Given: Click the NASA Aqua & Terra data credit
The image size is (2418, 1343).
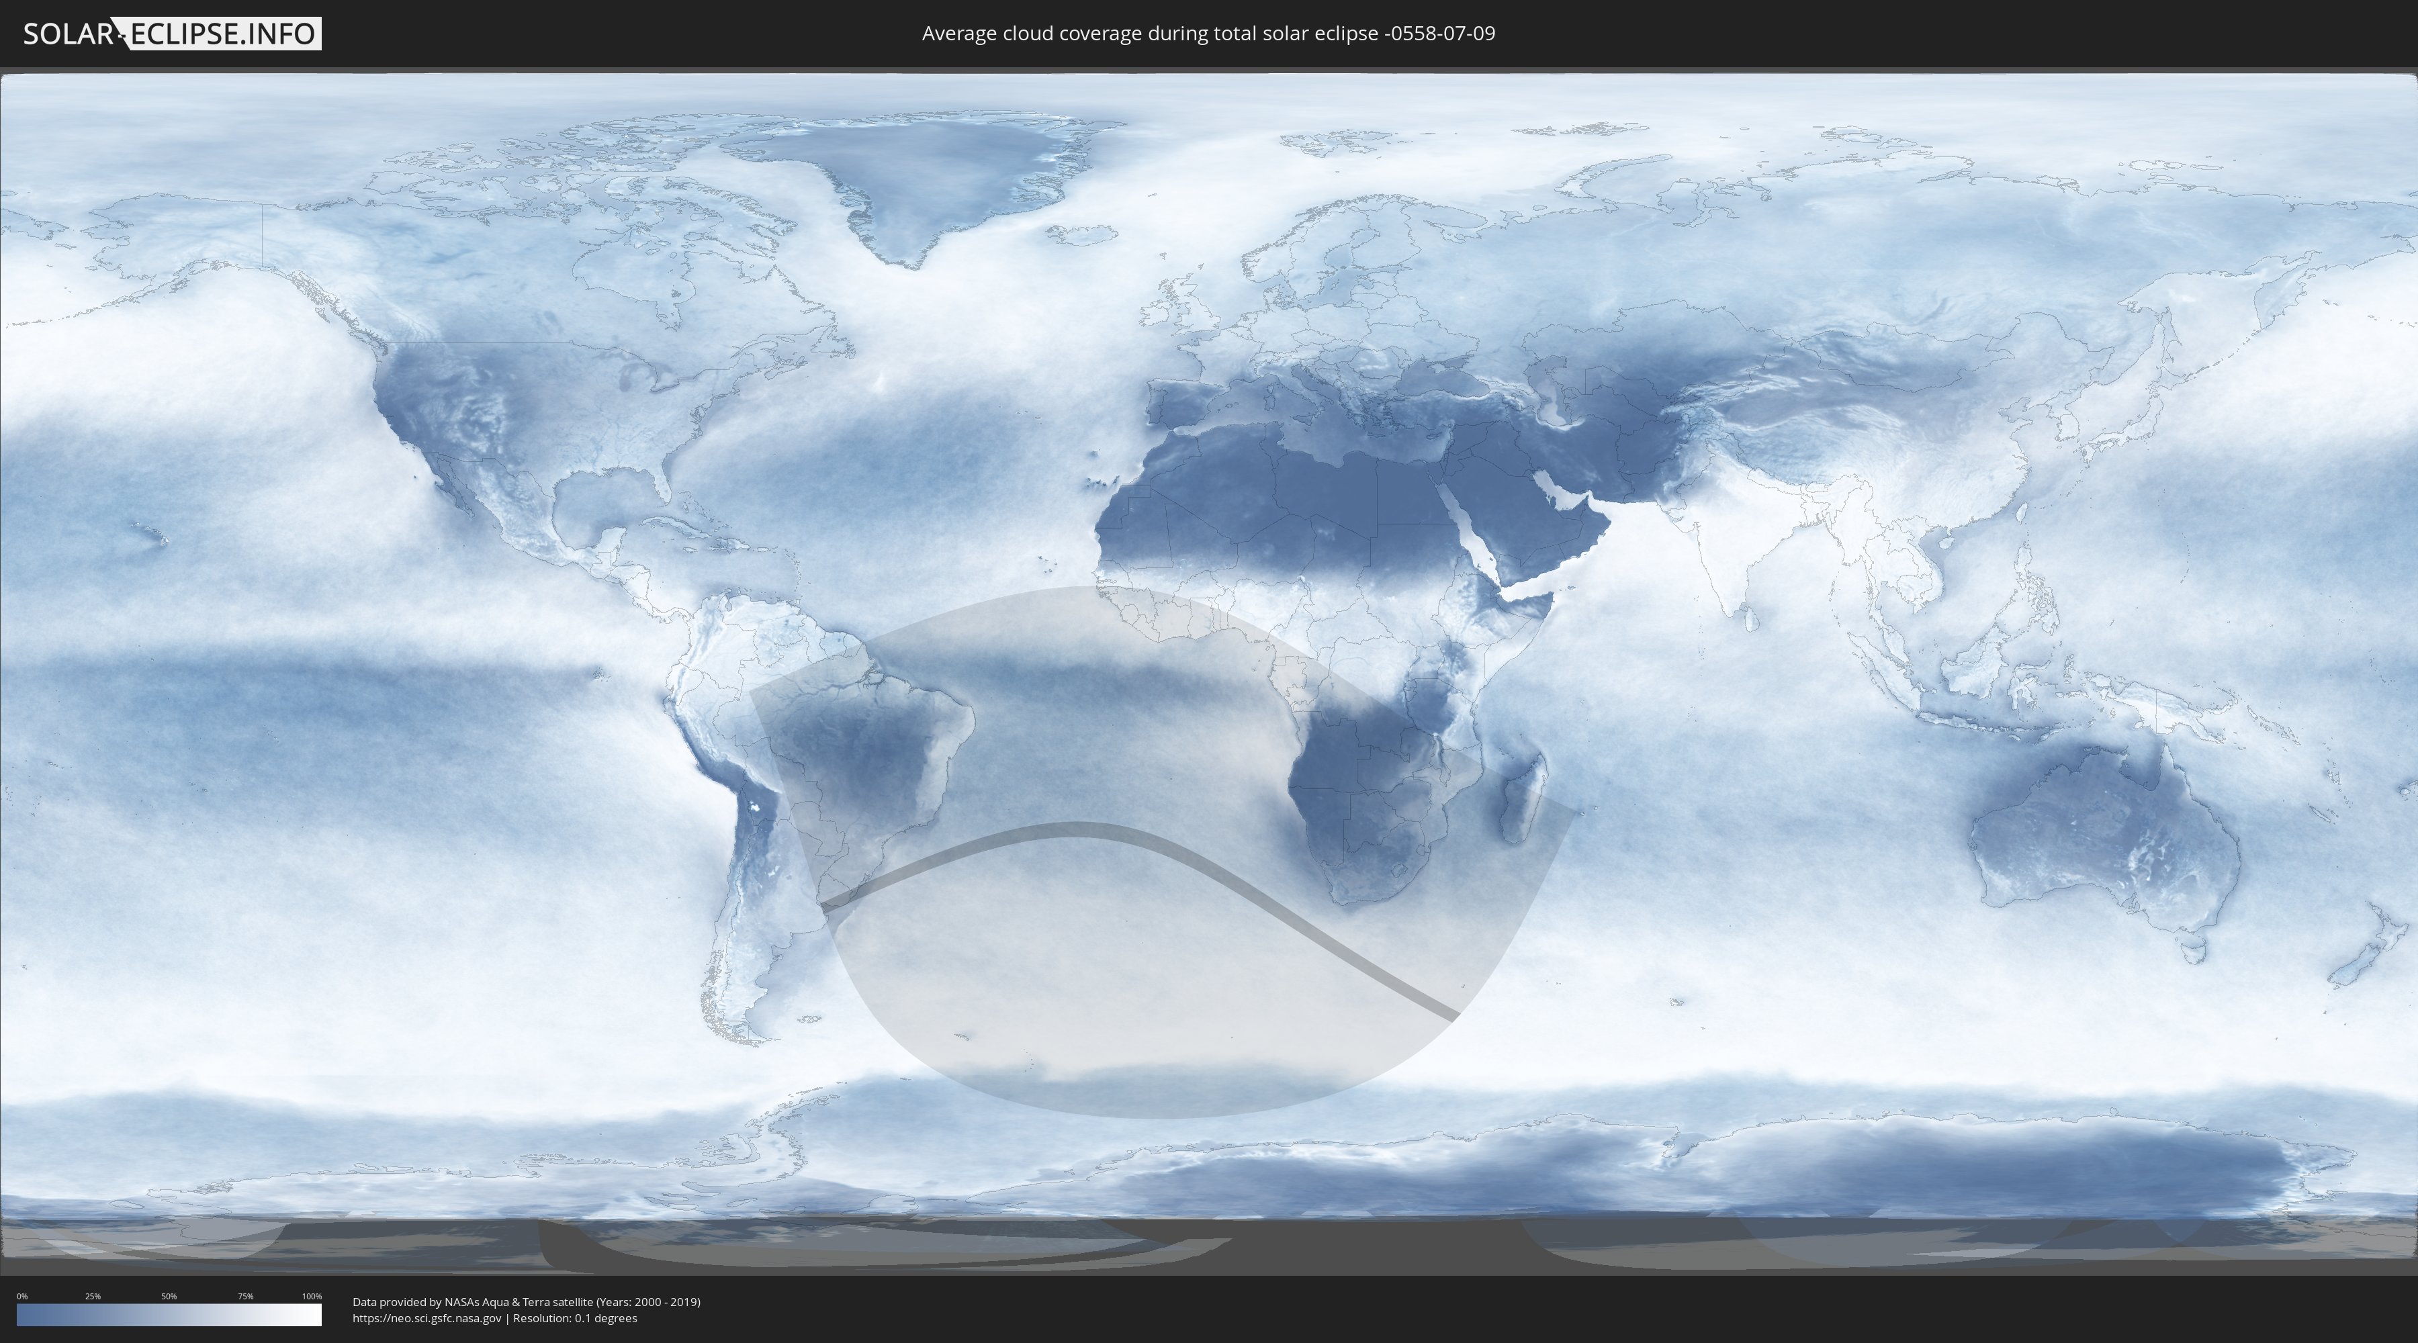Looking at the screenshot, I should coord(527,1302).
